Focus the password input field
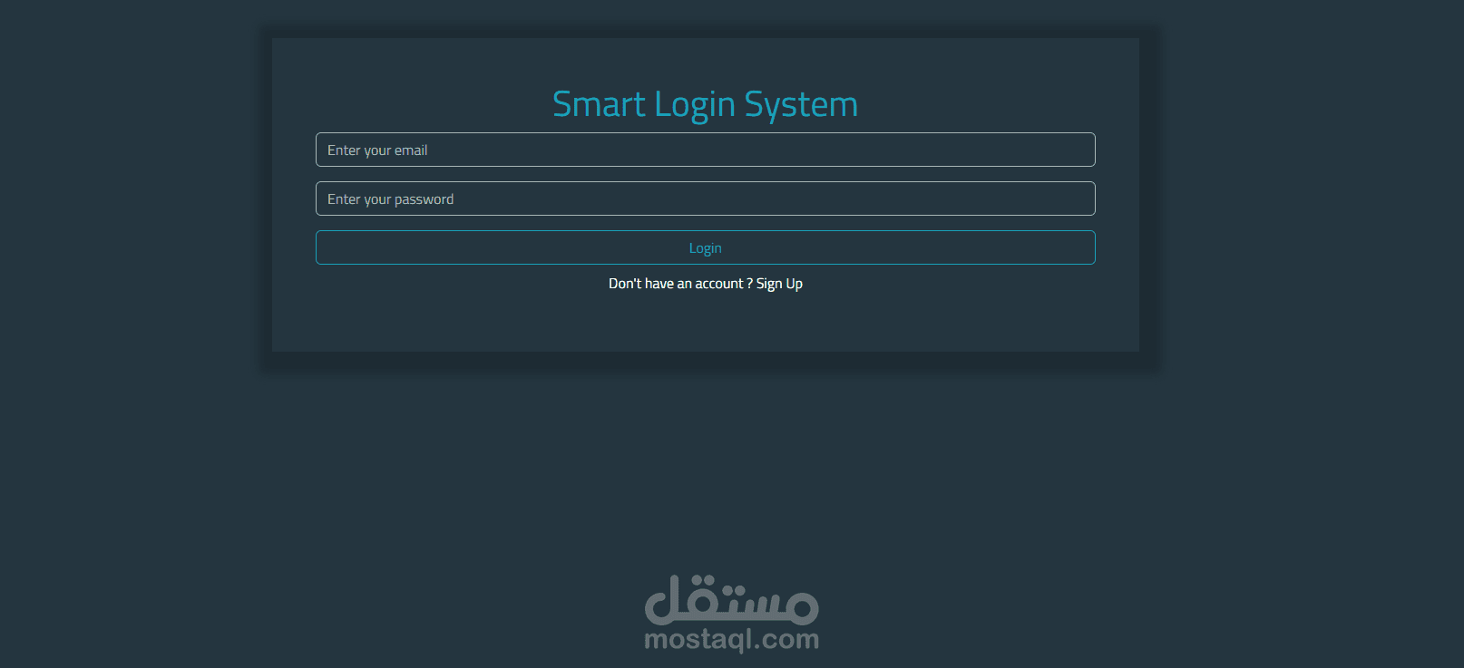The width and height of the screenshot is (1464, 668). point(705,198)
